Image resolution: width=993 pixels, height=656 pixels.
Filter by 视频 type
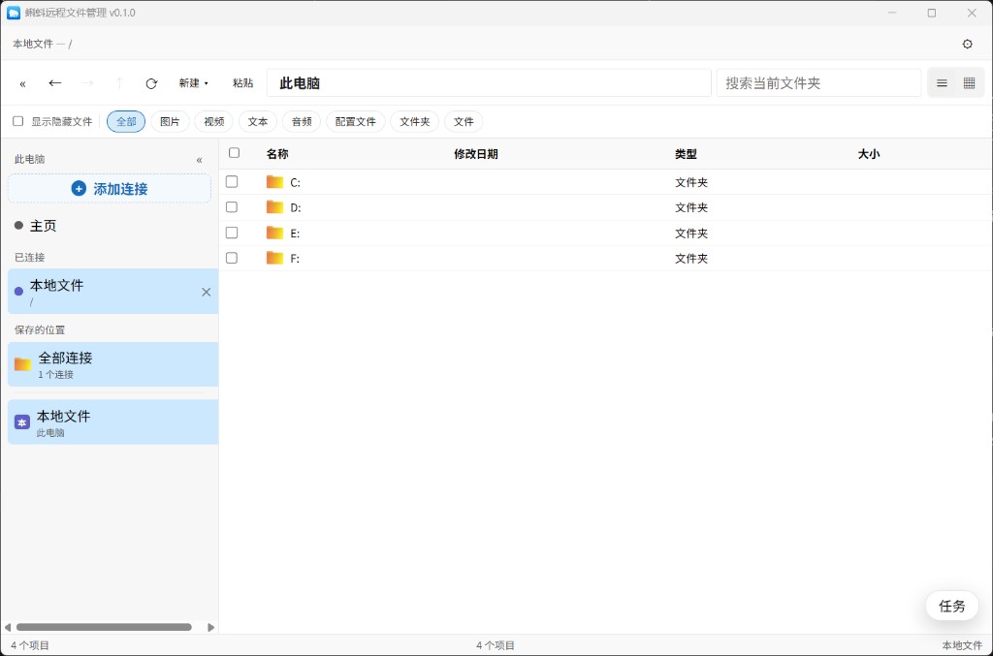coord(214,121)
